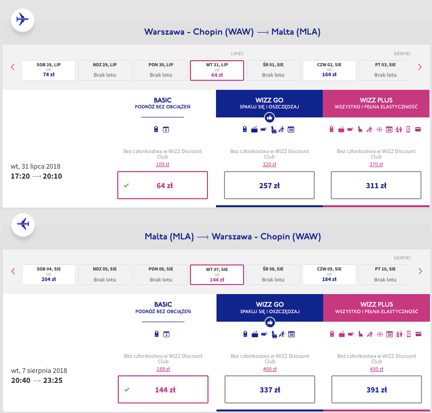The image size is (432, 413).
Task: Show later return dates with right arrow
Action: (x=420, y=271)
